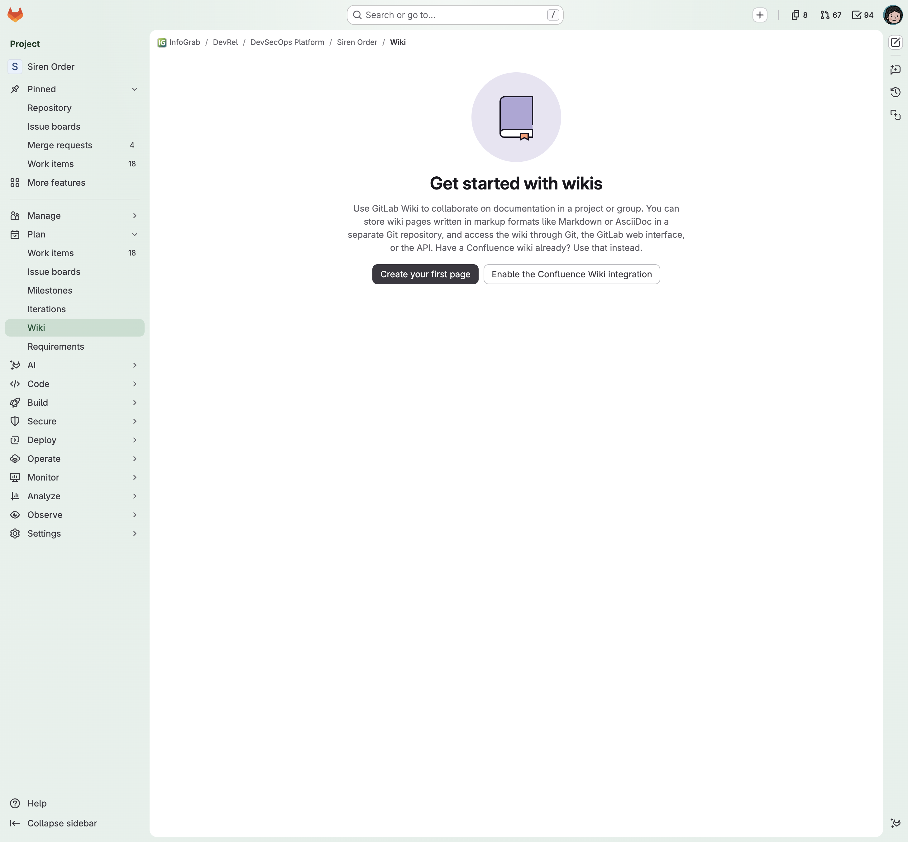Go to DevSecOps Platform in the breadcrumb
908x842 pixels.
coord(287,42)
